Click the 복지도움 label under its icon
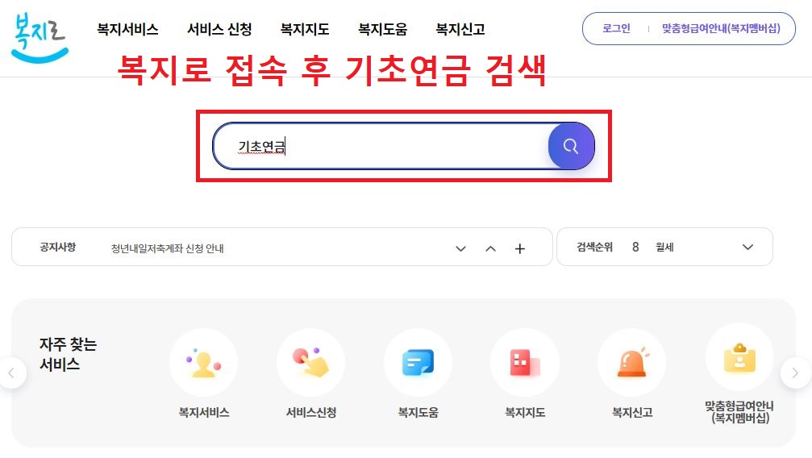The image size is (812, 458). pos(418,412)
